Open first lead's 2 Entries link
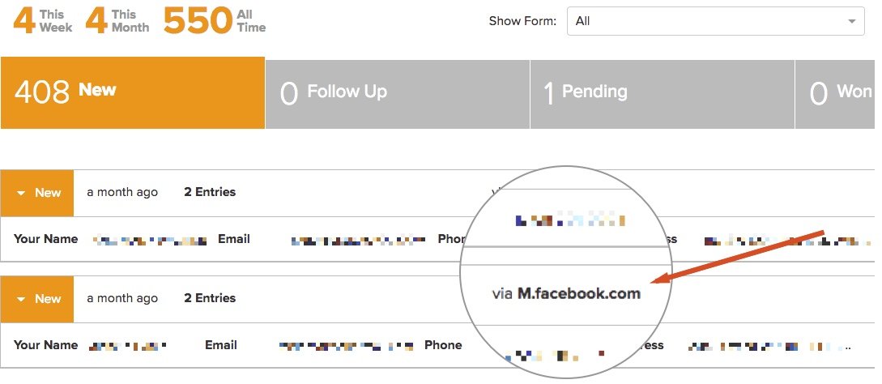Image resolution: width=882 pixels, height=384 pixels. (x=210, y=192)
